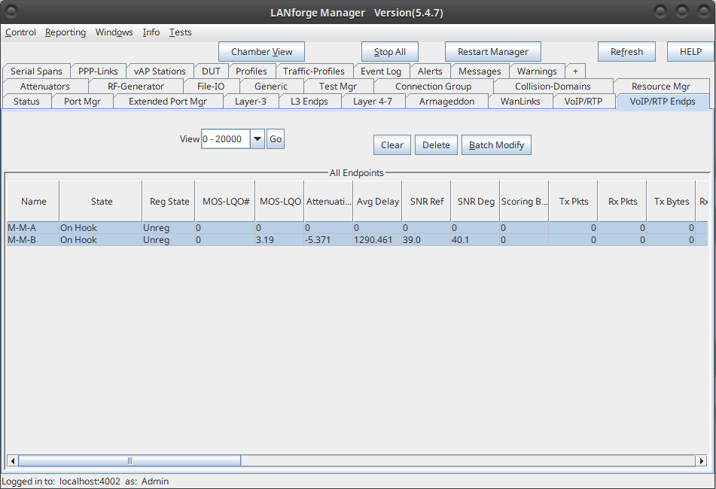The width and height of the screenshot is (716, 489).
Task: Sort by the MOS-LQO column header
Action: [x=280, y=202]
